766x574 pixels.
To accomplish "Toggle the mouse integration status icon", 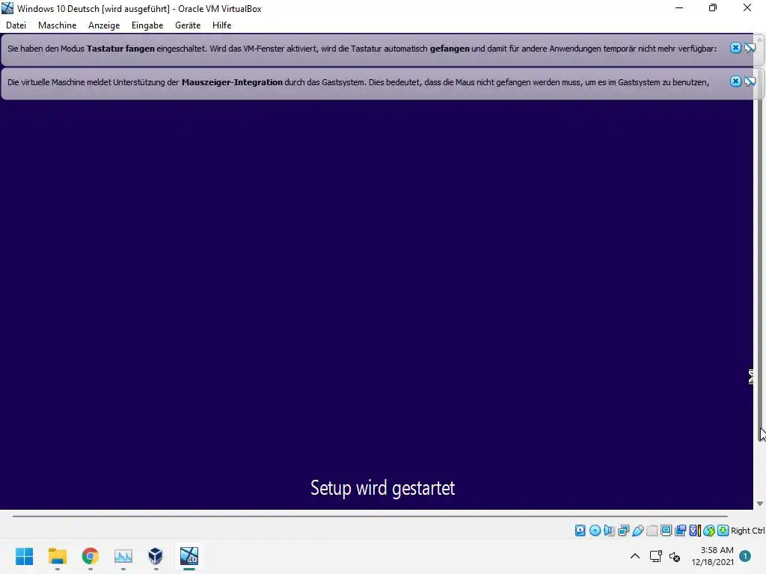I will [709, 531].
